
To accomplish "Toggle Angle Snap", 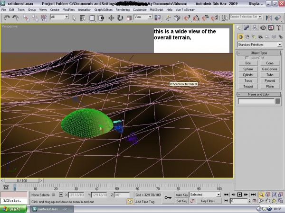I will (196, 18).
